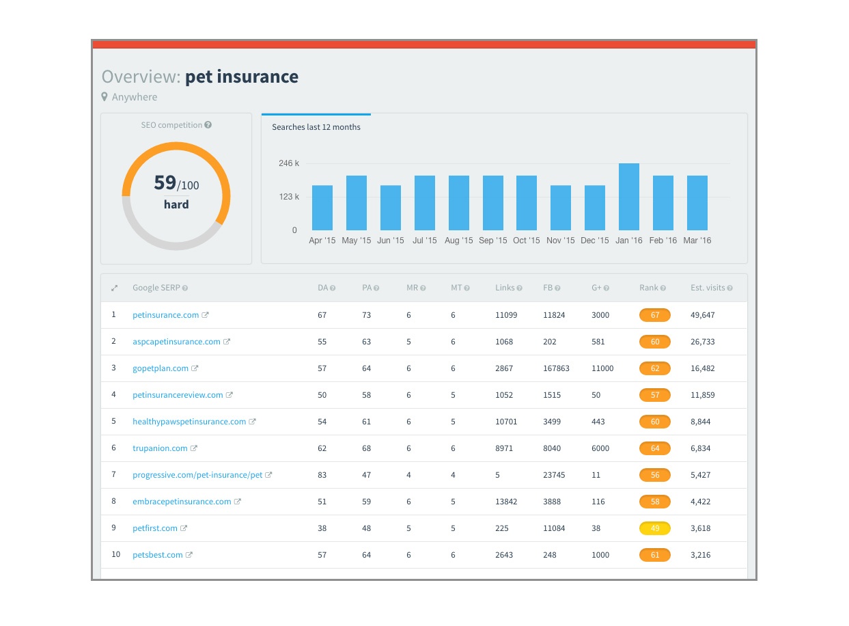Click the PA column help icon
The height and width of the screenshot is (626, 849).
pyautogui.click(x=376, y=288)
